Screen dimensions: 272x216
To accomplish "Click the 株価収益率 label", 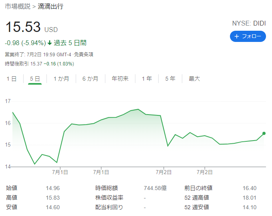I will (x=109, y=198).
